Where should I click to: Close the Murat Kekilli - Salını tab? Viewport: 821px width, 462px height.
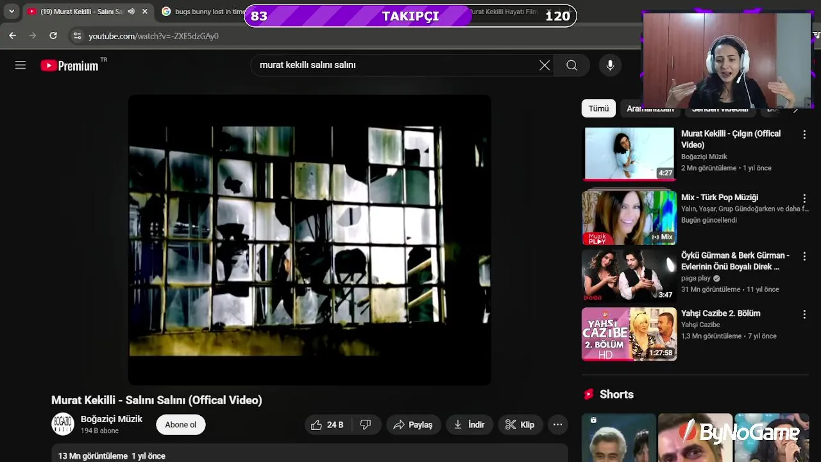145,12
